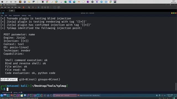Open power options dropdown beside pause button
The width and height of the screenshot is (177, 99).
click(25, 7)
